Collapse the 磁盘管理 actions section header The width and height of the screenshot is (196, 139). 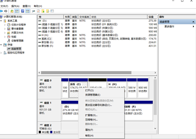click(x=193, y=22)
